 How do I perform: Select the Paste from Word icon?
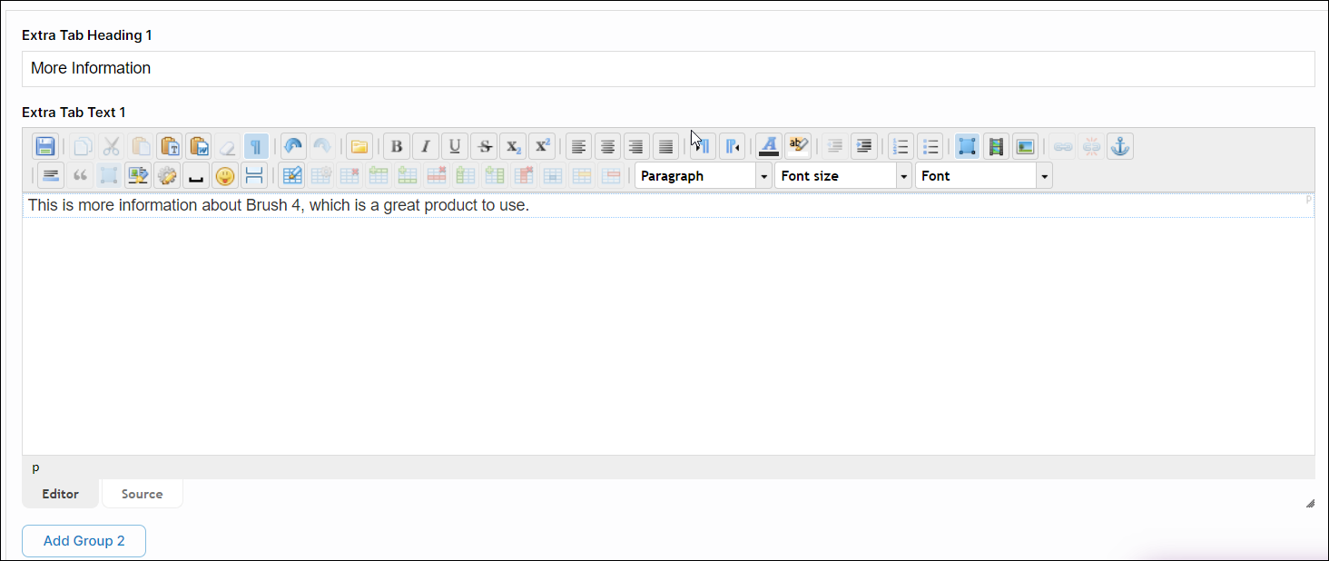pos(198,145)
